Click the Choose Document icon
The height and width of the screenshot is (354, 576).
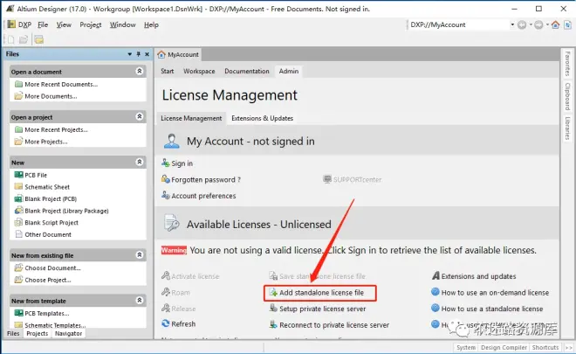18,267
